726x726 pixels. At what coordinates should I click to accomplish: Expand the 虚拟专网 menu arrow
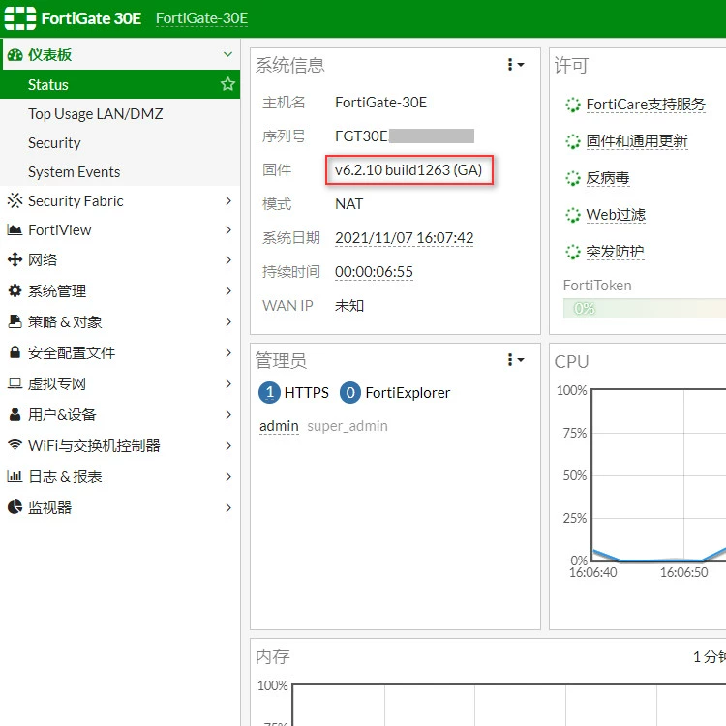coord(228,383)
